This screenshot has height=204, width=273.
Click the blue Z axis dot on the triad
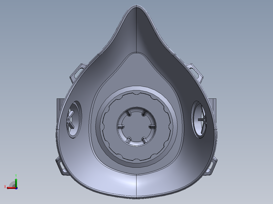click(x=16, y=188)
